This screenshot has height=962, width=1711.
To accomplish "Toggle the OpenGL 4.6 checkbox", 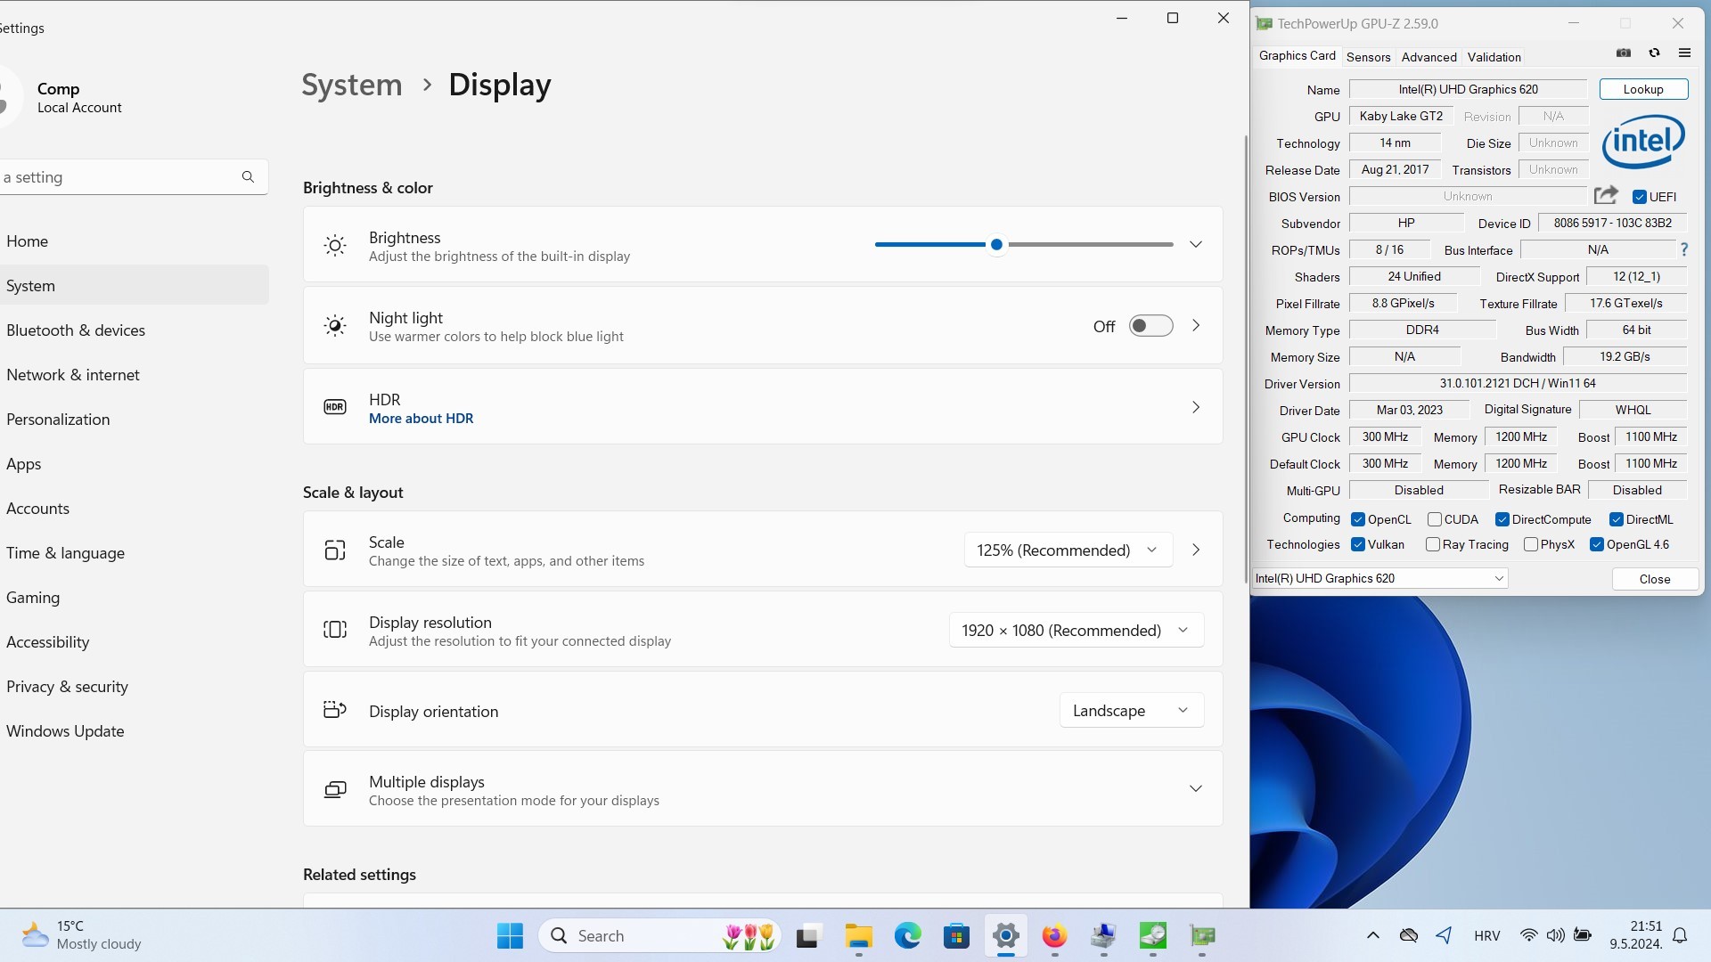I will 1597,544.
